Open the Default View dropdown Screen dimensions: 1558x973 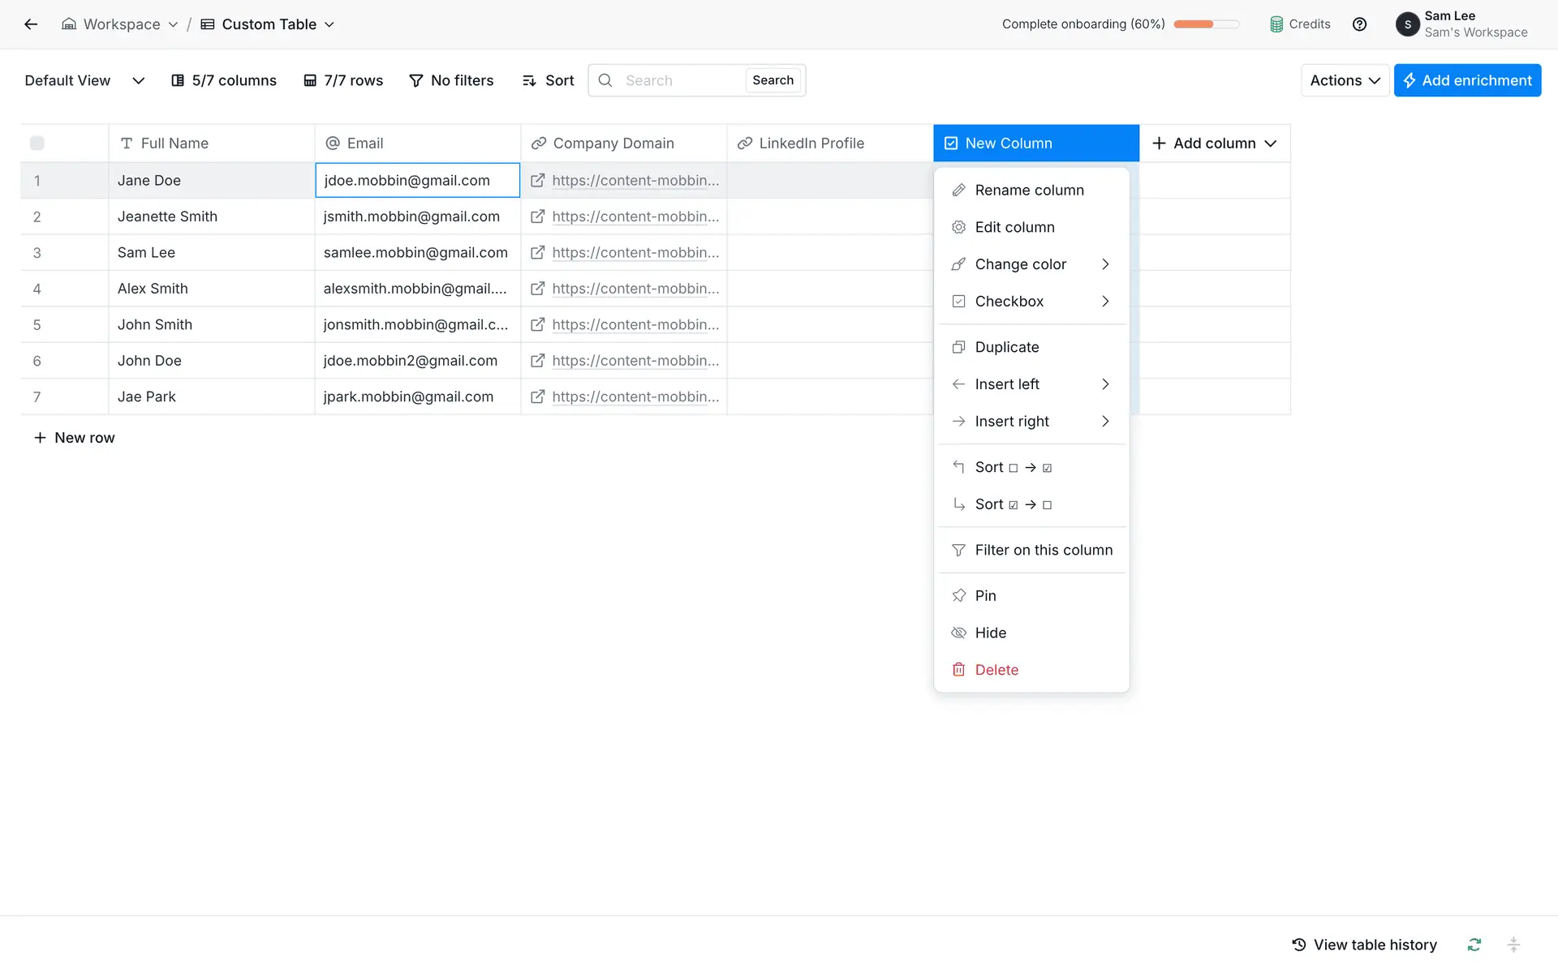(84, 80)
